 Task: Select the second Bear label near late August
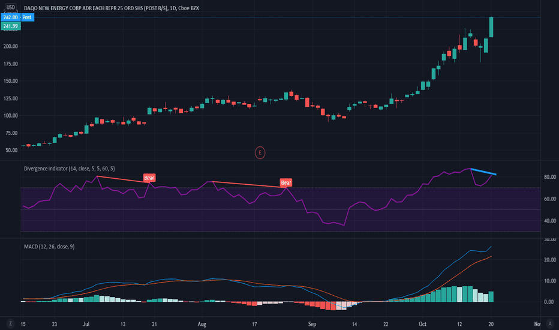coord(286,182)
